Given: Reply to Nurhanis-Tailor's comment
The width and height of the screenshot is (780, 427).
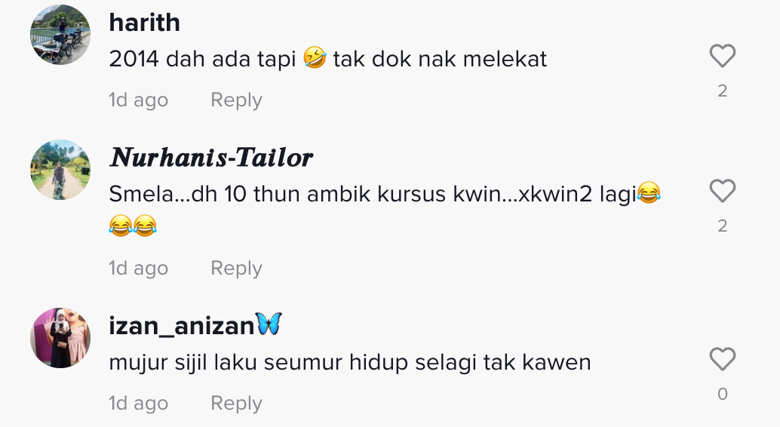Looking at the screenshot, I should tap(236, 269).
